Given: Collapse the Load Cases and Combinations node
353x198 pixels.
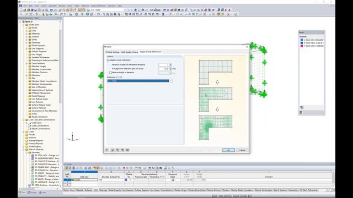Looking at the screenshot, I should [24, 120].
